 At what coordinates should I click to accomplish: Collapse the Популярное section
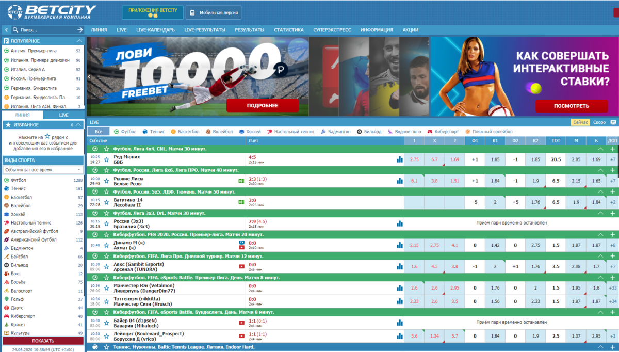tap(79, 41)
